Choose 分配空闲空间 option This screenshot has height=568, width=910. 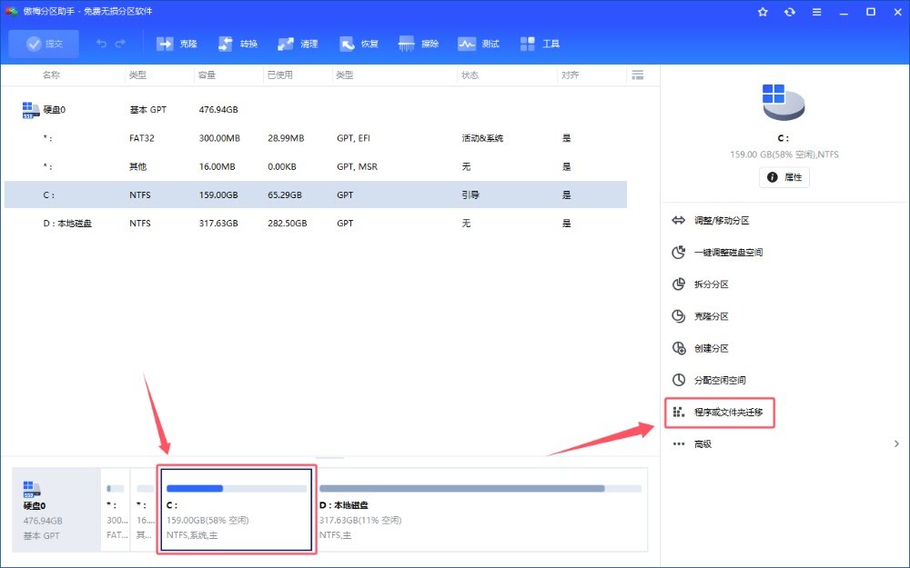tap(720, 380)
